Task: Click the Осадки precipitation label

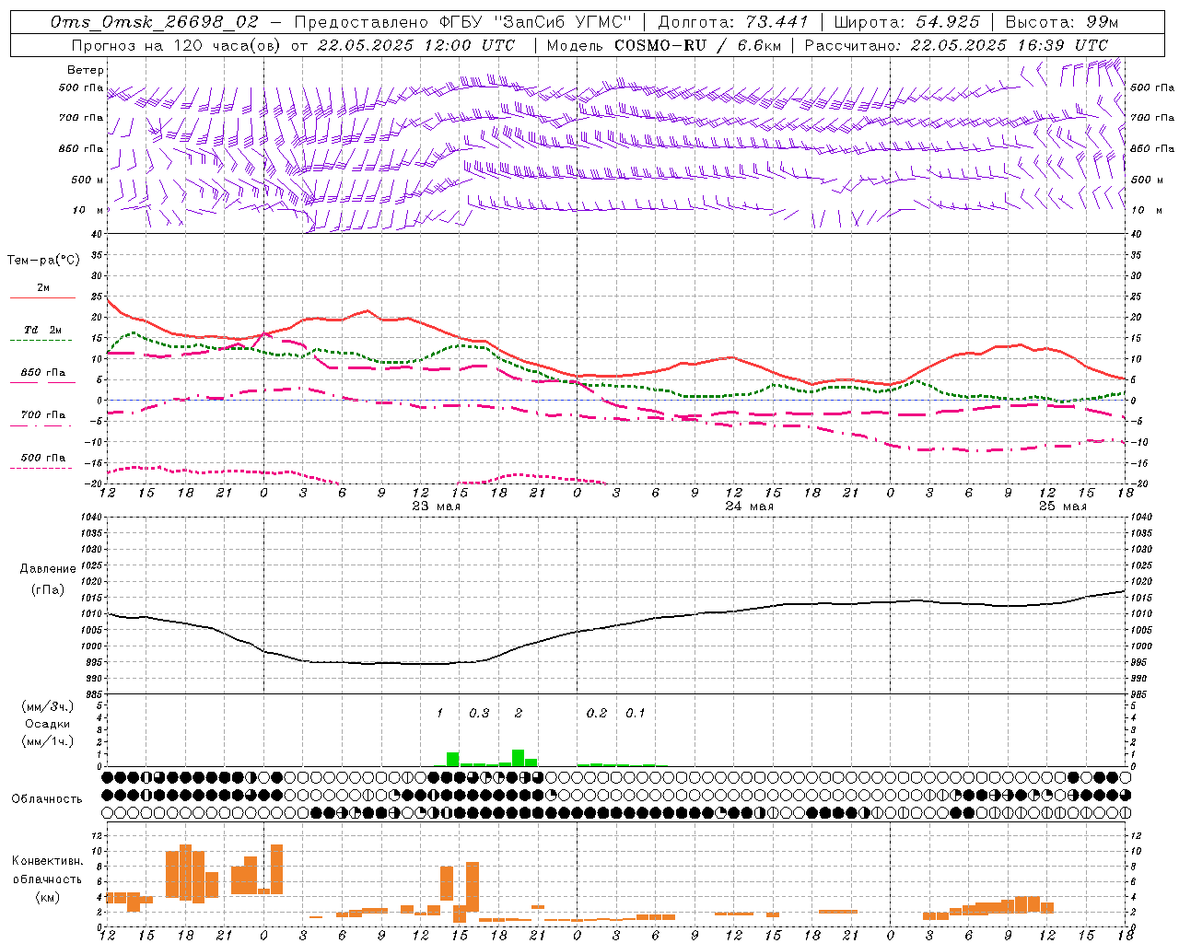Action: click(x=47, y=724)
